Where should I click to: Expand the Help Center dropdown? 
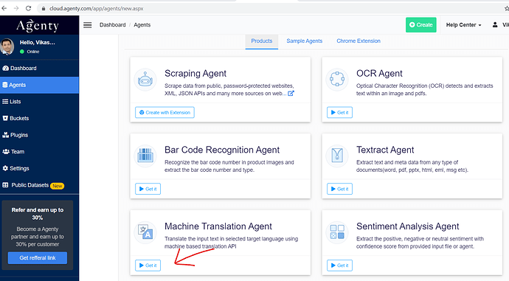pyautogui.click(x=463, y=25)
